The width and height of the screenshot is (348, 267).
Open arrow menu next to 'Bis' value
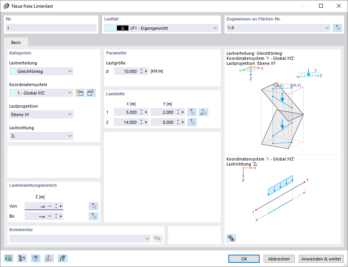[61, 216]
